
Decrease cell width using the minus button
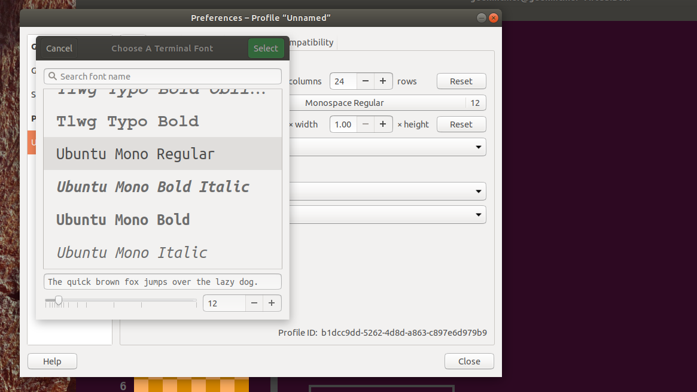coord(365,124)
